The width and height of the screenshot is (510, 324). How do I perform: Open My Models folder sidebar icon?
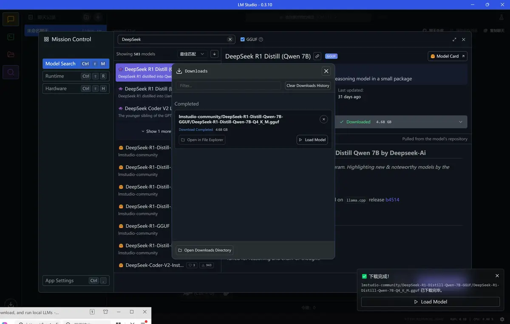pos(11,54)
